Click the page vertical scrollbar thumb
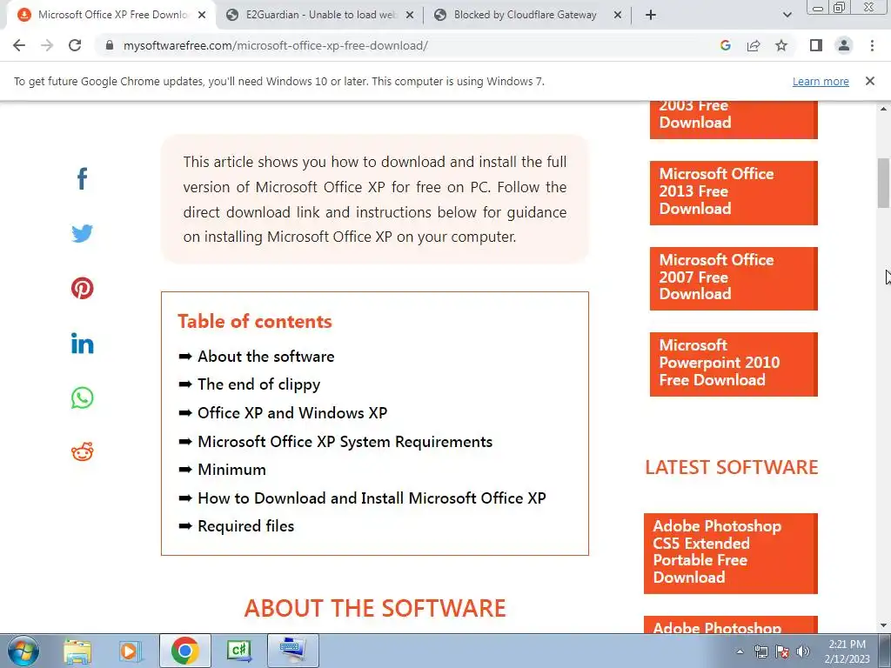891x668 pixels. point(883,183)
